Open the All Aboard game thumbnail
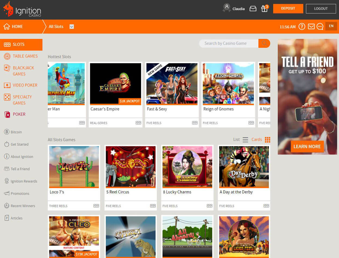The width and height of the screenshot is (339, 258). tap(187, 237)
